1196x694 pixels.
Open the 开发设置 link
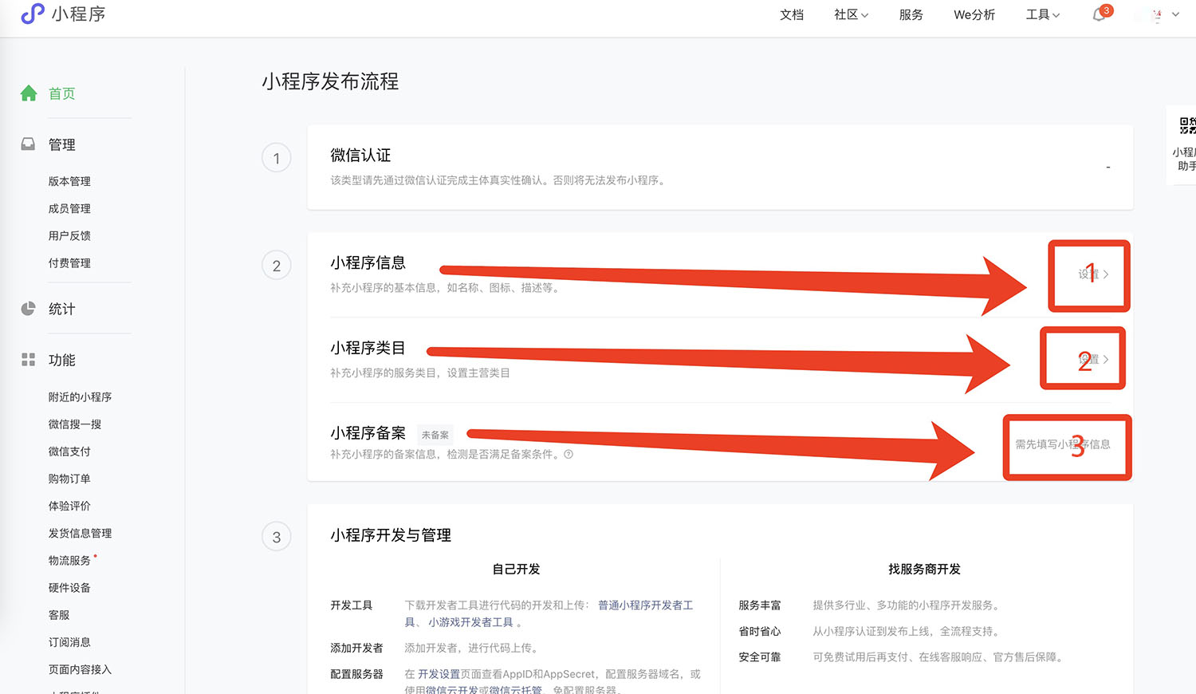439,674
